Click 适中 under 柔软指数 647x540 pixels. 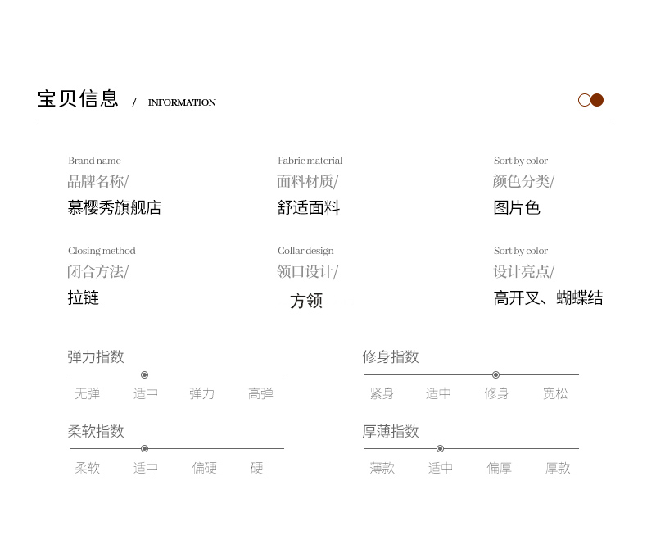[x=145, y=468]
